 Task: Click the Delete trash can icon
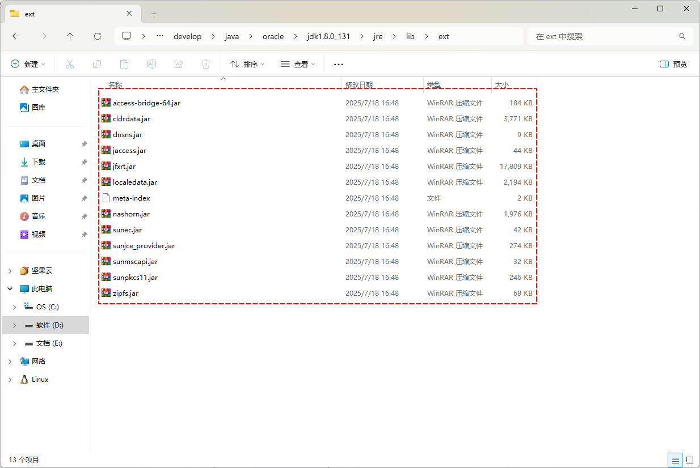206,65
